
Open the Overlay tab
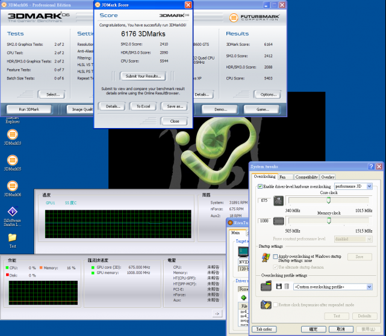[x=328, y=177]
